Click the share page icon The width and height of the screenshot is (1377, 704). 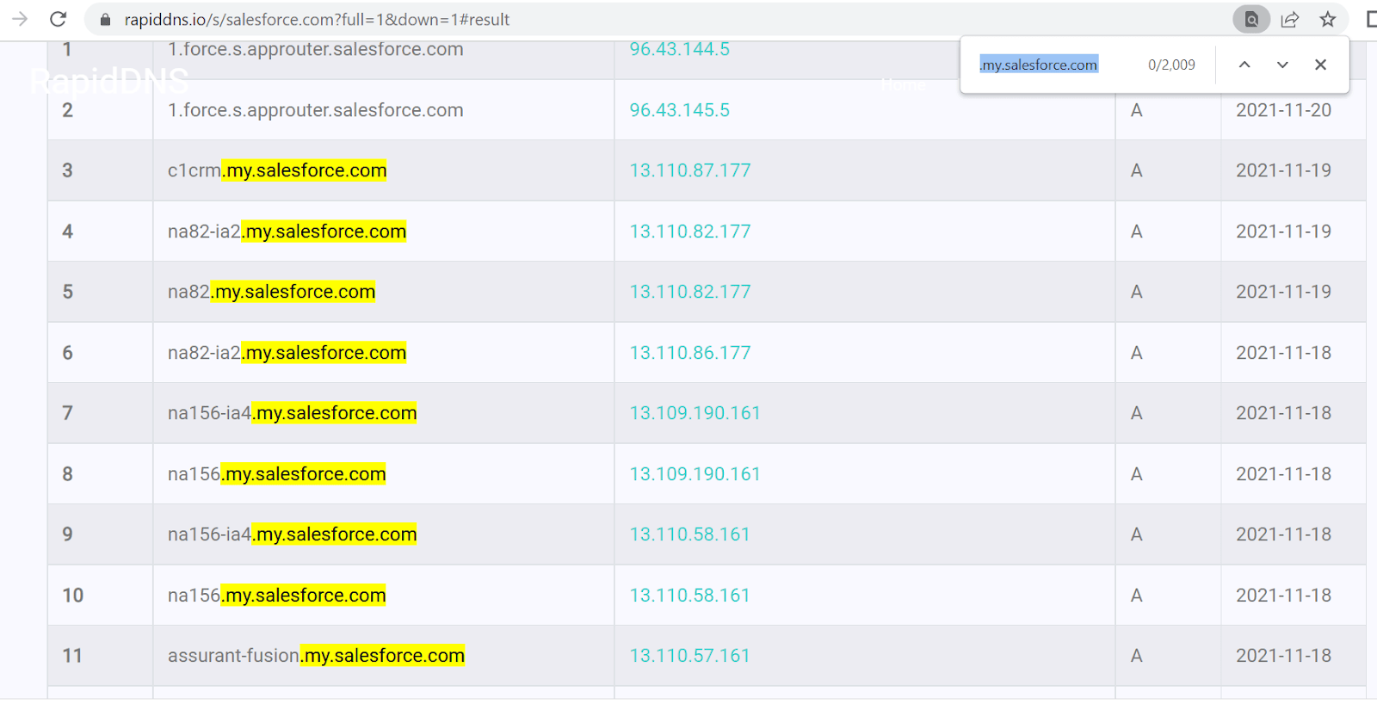tap(1289, 19)
